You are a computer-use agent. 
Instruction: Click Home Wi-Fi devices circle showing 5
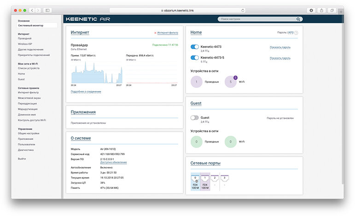(x=231, y=82)
